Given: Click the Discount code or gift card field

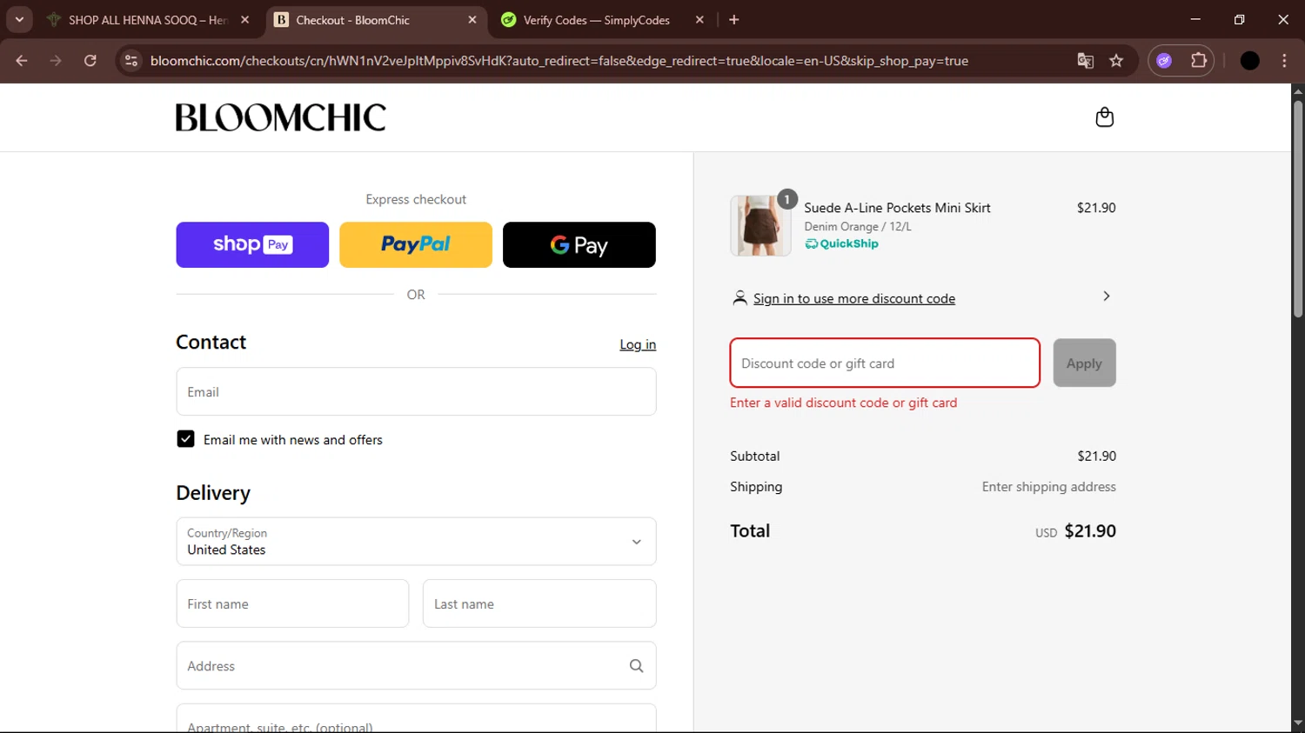Looking at the screenshot, I should click(x=885, y=363).
